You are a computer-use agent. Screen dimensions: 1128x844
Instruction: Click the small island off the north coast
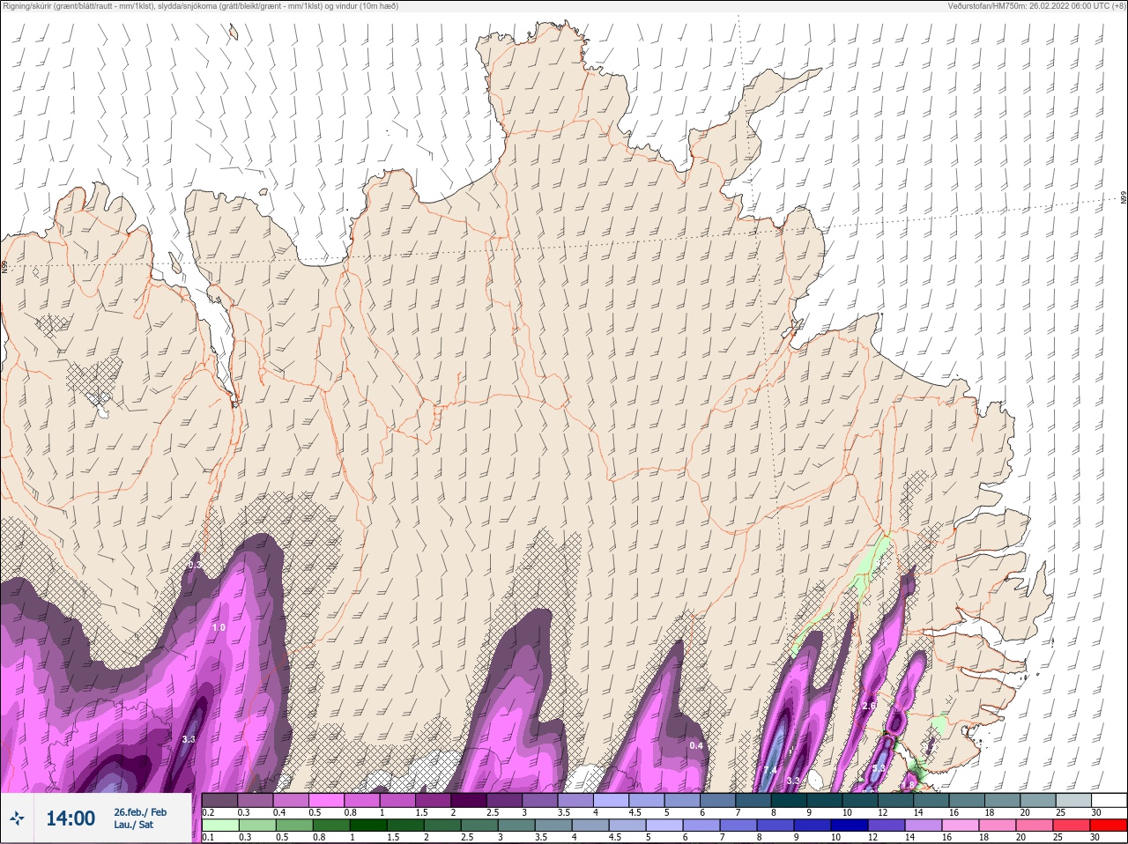(234, 33)
